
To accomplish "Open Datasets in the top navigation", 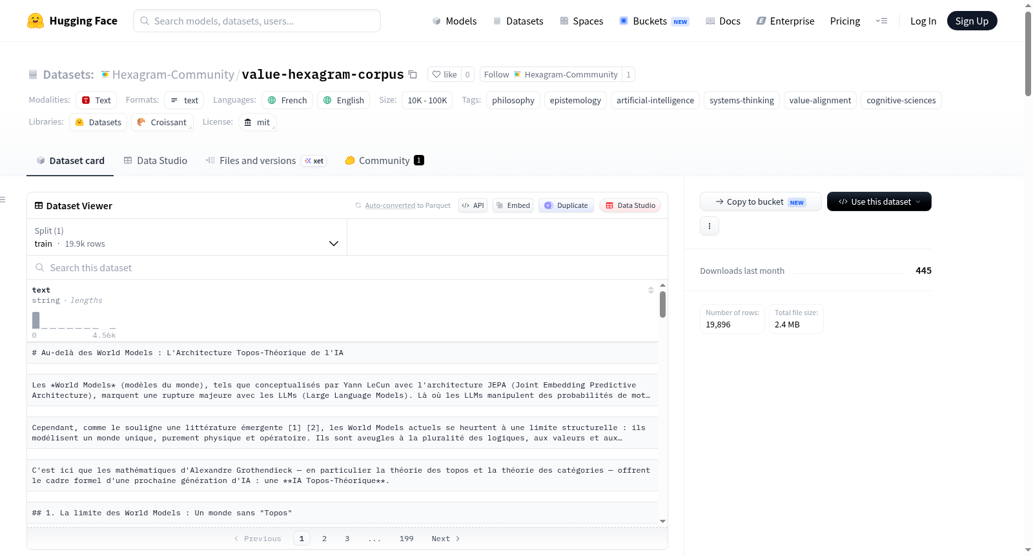I will coord(518,21).
